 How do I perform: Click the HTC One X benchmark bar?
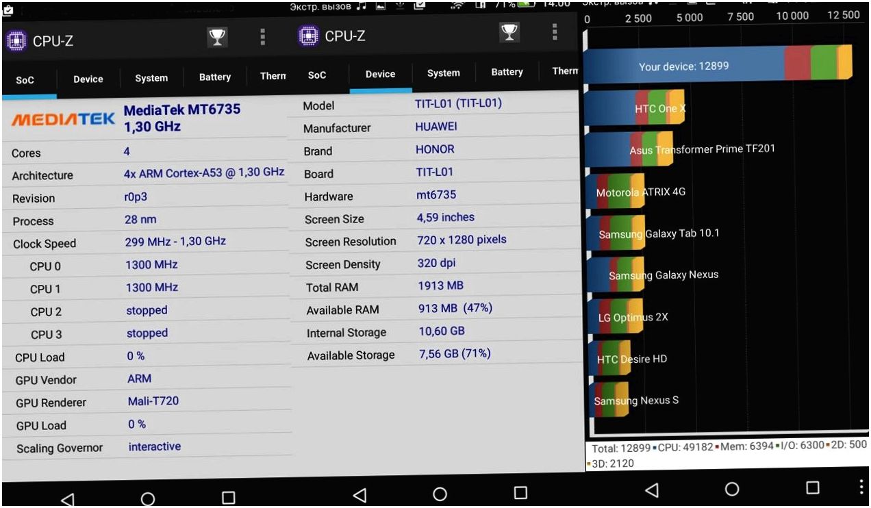[635, 108]
